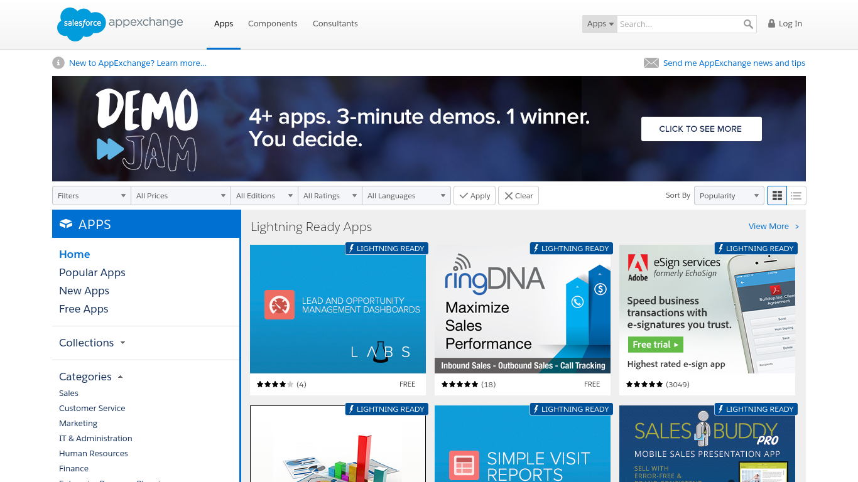Screen dimensions: 858x482
Task: Click Free trial on the Adobe eSign tile
Action: pos(655,345)
